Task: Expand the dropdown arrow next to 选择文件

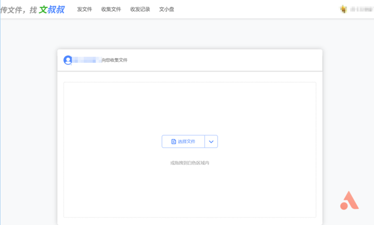Action: pyautogui.click(x=211, y=141)
